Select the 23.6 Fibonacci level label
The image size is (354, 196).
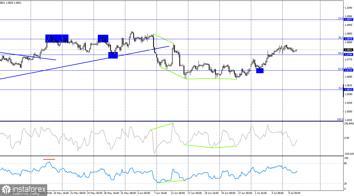coord(340,18)
